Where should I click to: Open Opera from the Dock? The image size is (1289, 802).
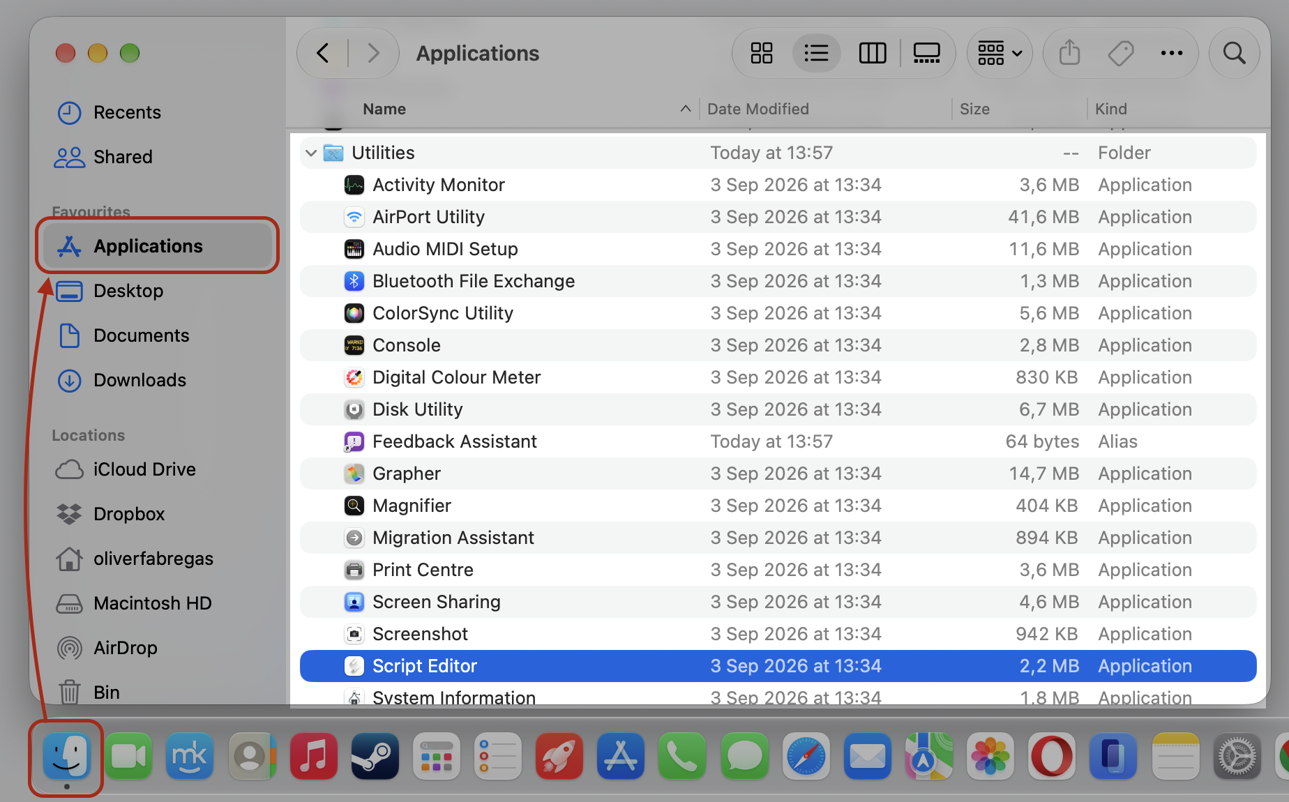[1052, 756]
